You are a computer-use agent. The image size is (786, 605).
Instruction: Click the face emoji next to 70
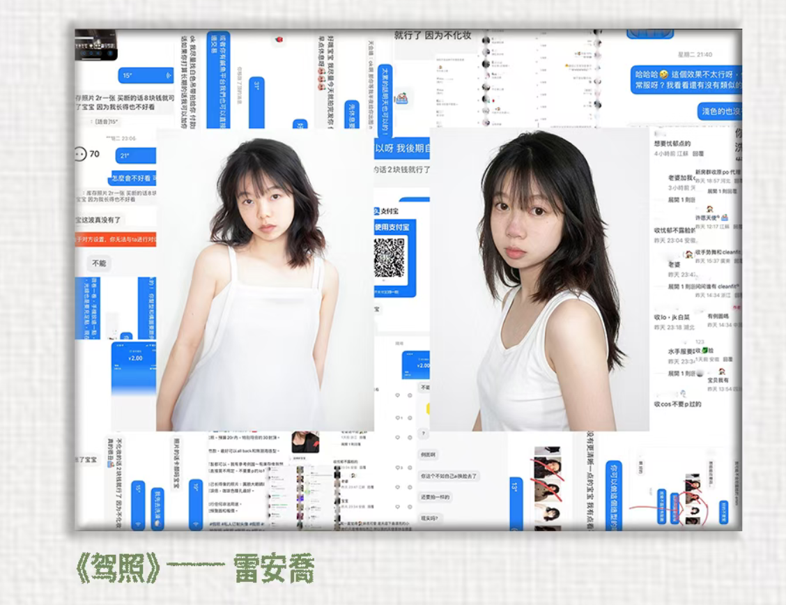pos(80,154)
